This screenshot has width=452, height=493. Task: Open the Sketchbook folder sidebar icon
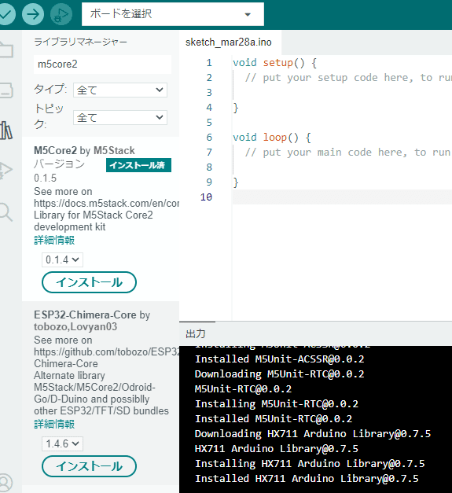[6, 50]
